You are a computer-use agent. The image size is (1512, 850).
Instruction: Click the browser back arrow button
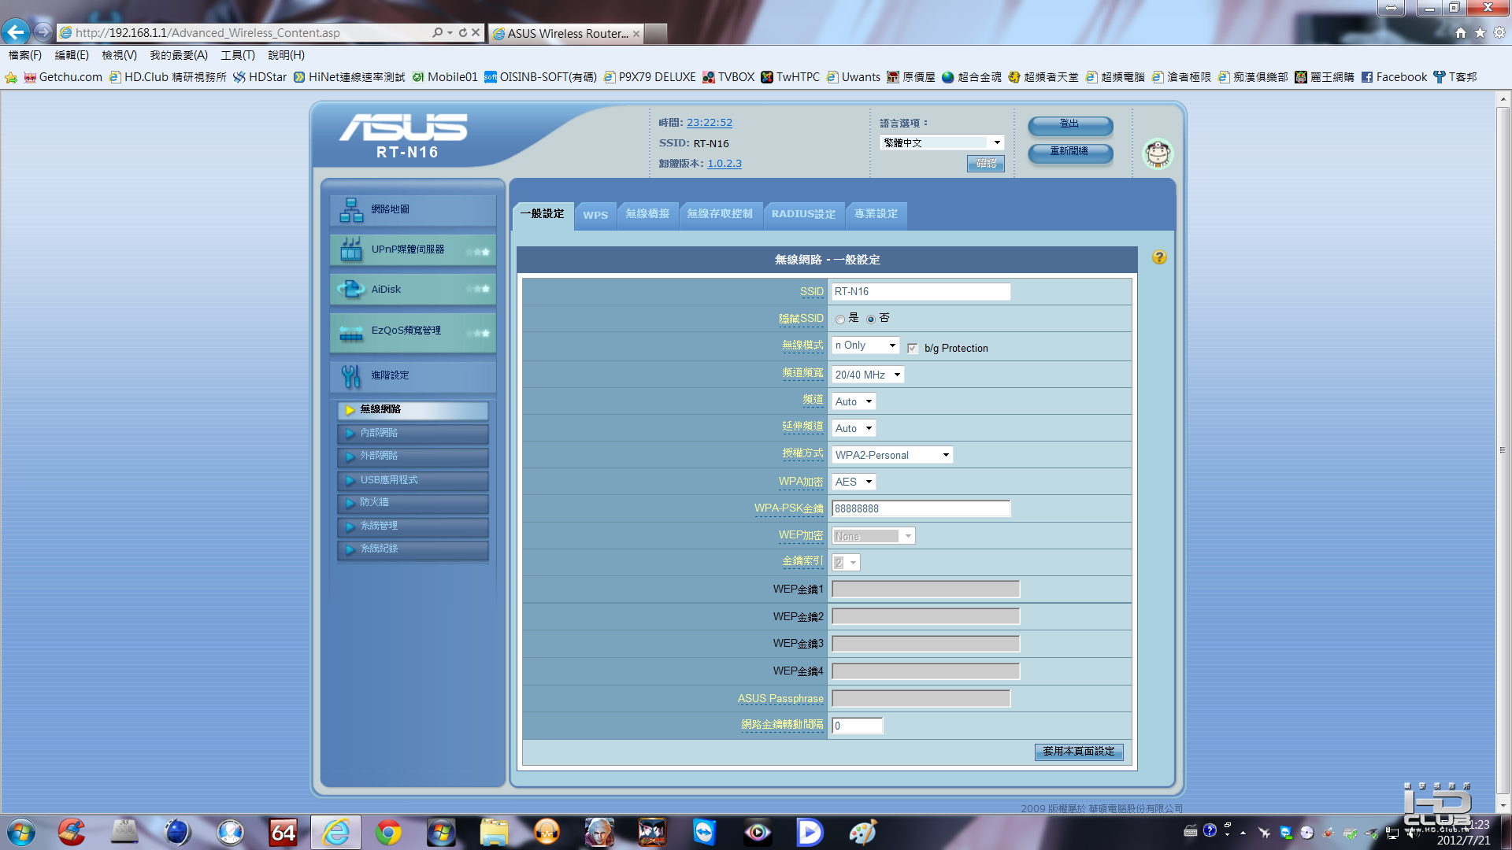click(x=15, y=32)
